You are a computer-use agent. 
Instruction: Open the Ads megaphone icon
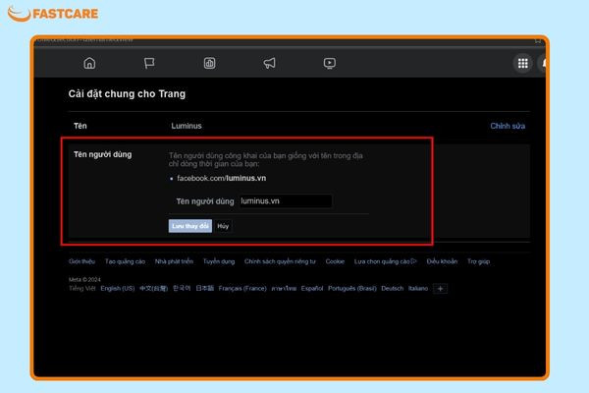269,63
